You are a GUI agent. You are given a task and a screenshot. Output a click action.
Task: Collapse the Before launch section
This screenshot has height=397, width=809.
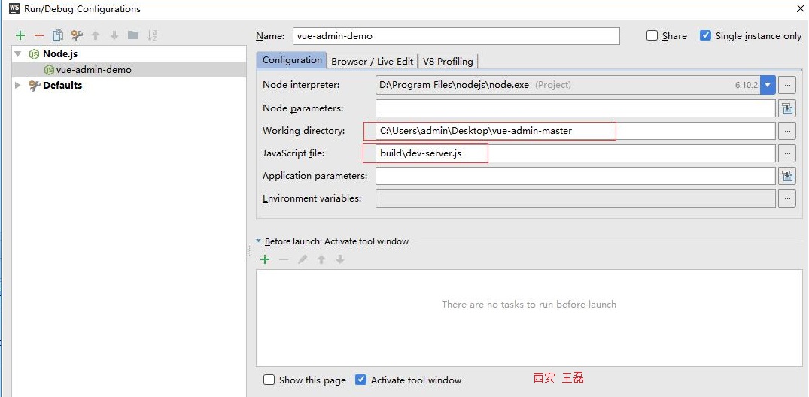pos(259,241)
